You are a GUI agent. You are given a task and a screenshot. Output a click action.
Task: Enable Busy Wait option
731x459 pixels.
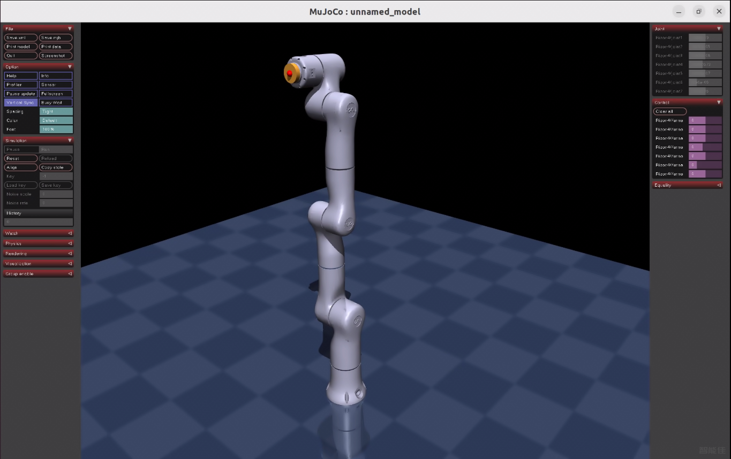[56, 102]
